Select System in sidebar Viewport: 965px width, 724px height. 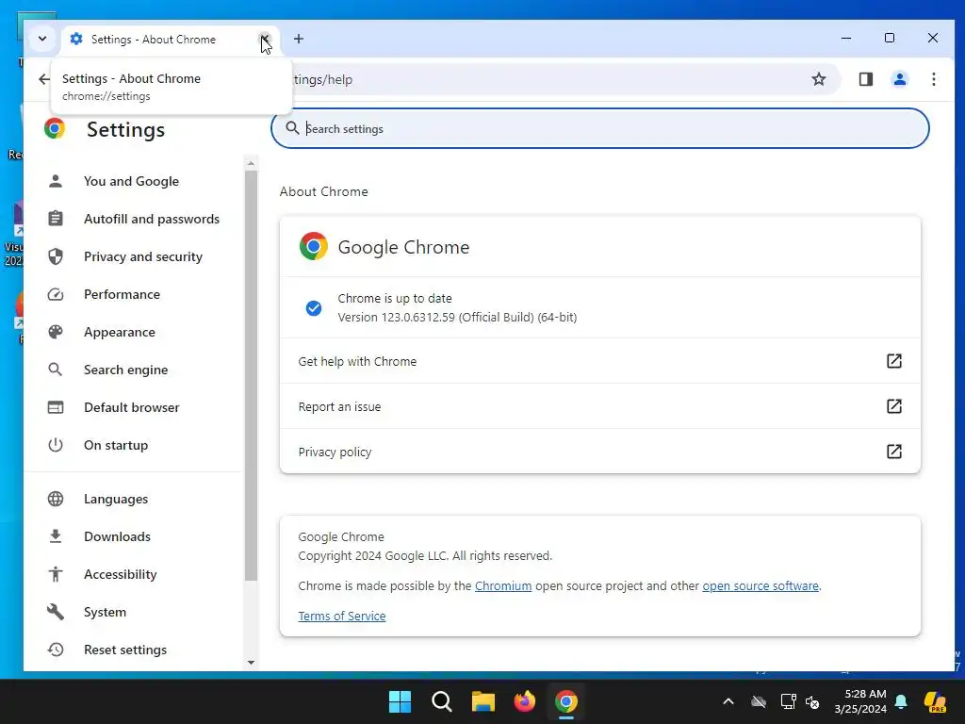pyautogui.click(x=105, y=612)
